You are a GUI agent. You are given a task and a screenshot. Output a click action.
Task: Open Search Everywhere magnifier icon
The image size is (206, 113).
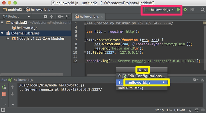[x=203, y=10]
